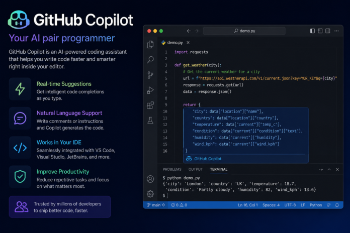The image size is (350, 233).
Task: Click the Works in Your IDE heading
Action: pos(59,142)
